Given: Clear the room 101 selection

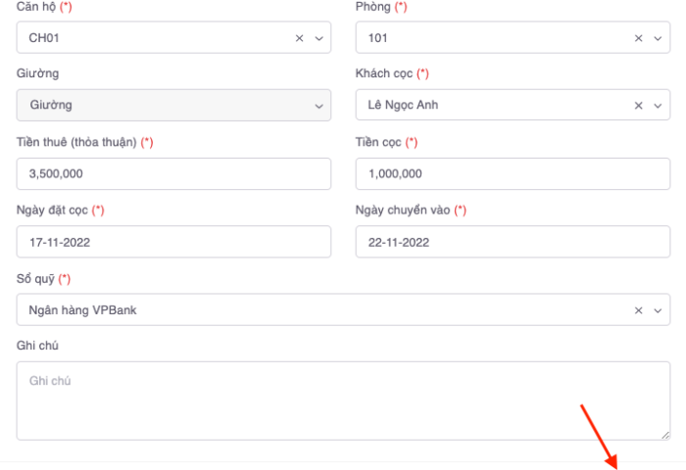Looking at the screenshot, I should (x=639, y=38).
